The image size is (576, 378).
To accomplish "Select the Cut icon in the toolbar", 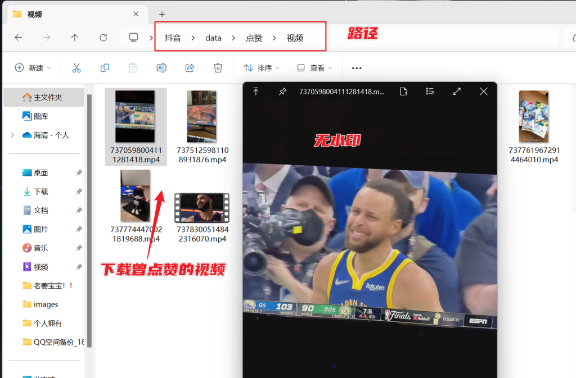I will pyautogui.click(x=77, y=67).
